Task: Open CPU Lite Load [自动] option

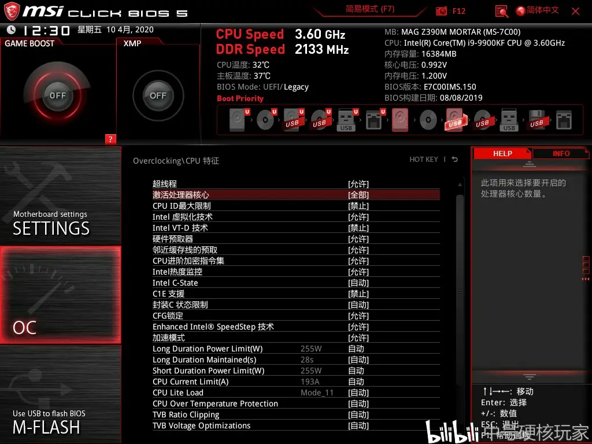Action: click(358, 393)
